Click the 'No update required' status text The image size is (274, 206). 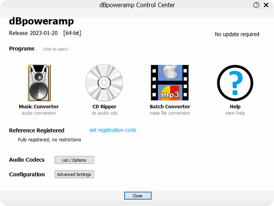[x=237, y=34]
